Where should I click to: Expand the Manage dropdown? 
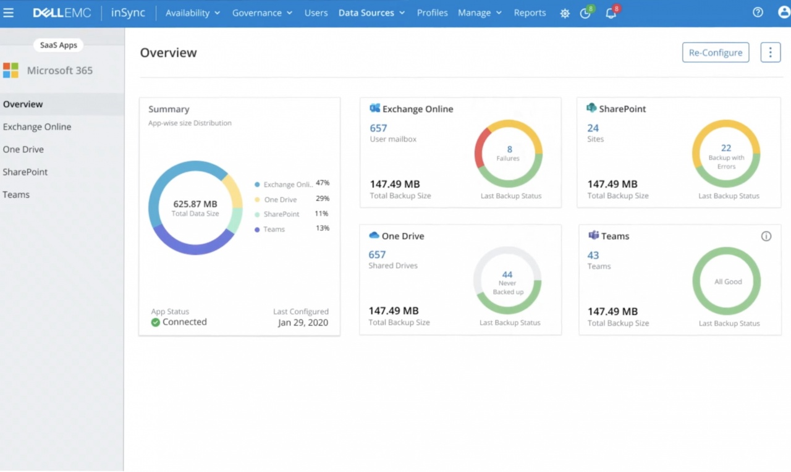pos(480,13)
